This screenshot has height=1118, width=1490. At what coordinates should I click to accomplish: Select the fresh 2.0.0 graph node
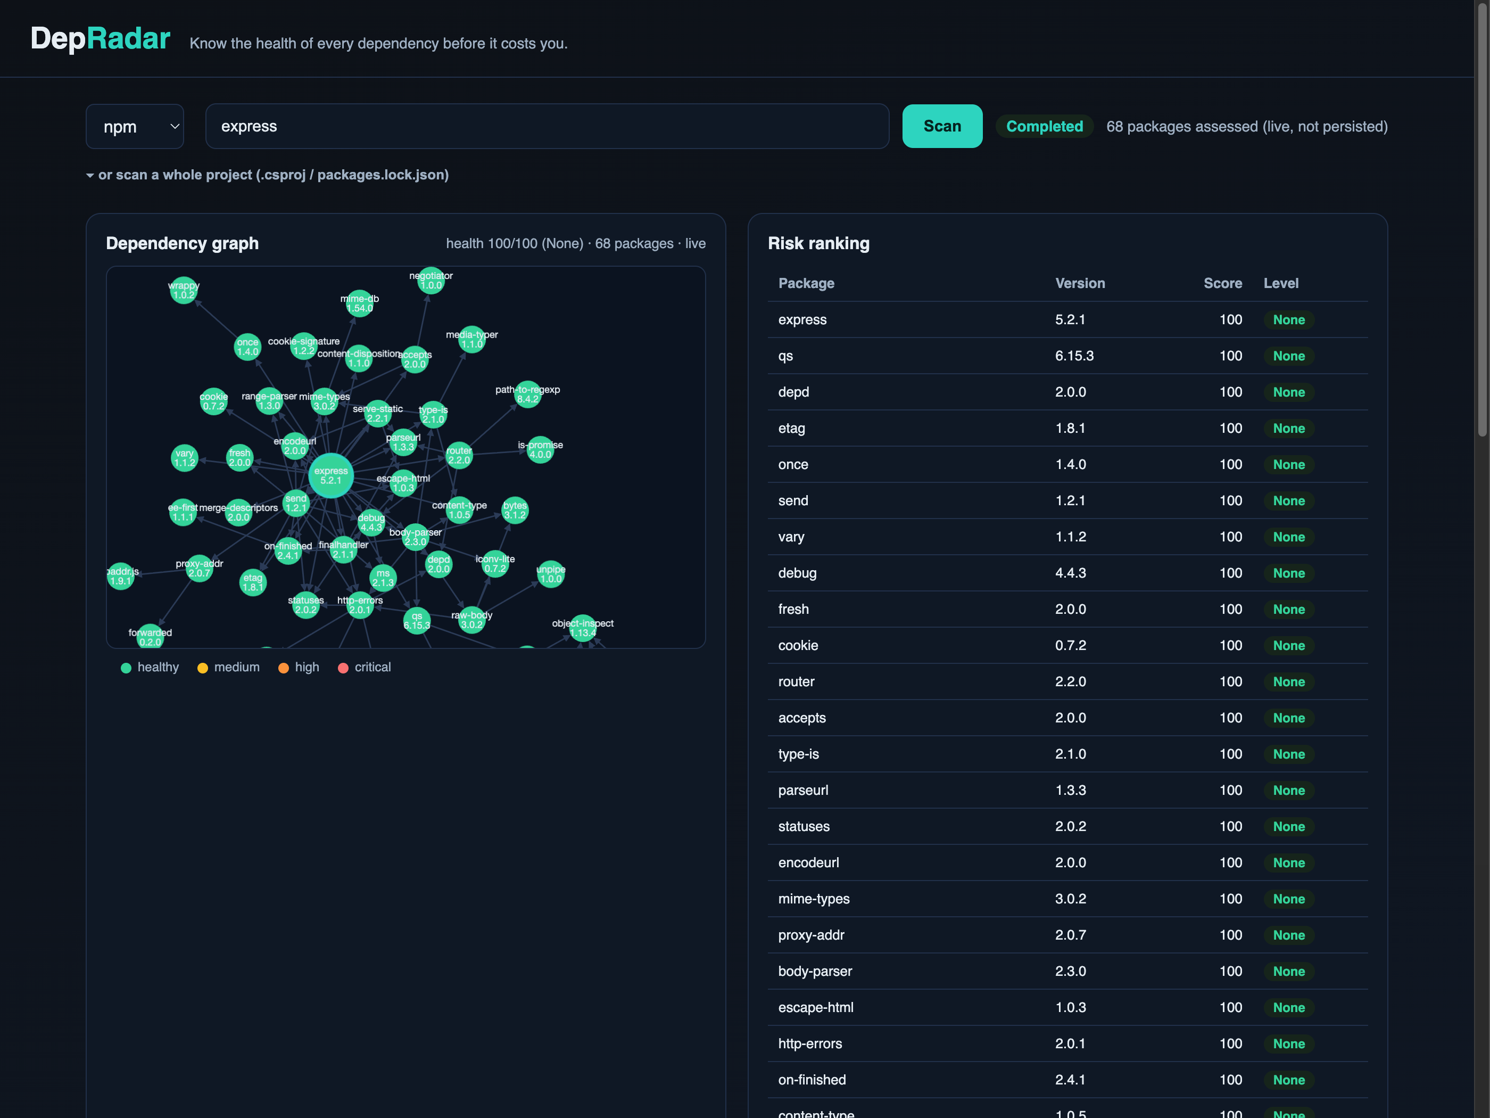pos(239,457)
